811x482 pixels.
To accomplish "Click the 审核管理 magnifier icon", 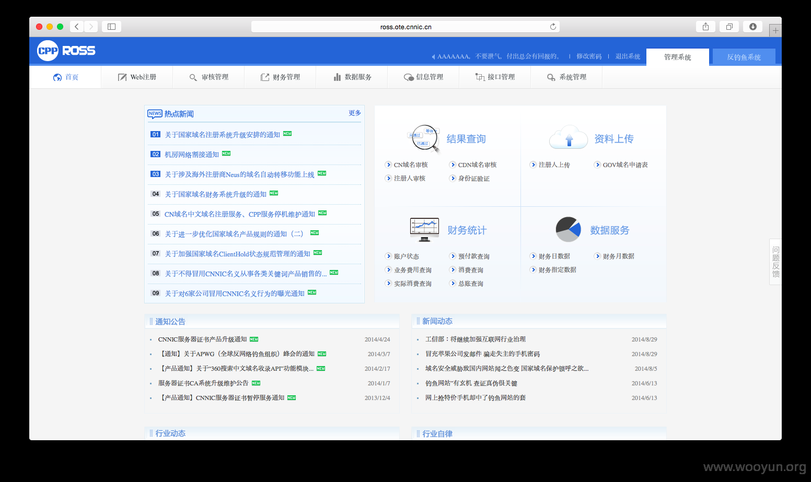I will point(193,77).
